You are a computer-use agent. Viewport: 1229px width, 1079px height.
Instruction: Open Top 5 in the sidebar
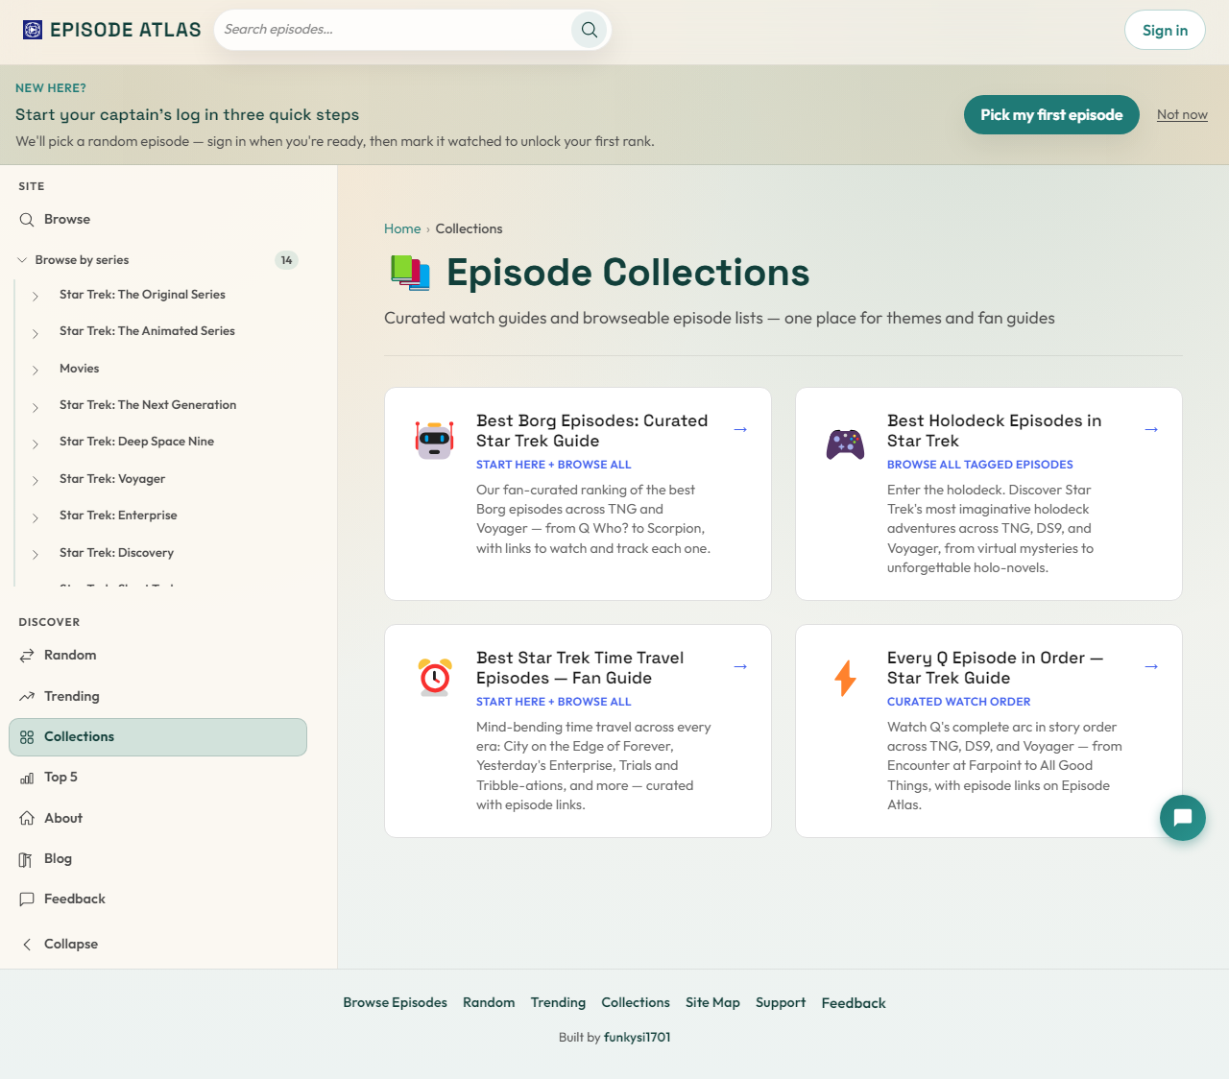[157, 778]
